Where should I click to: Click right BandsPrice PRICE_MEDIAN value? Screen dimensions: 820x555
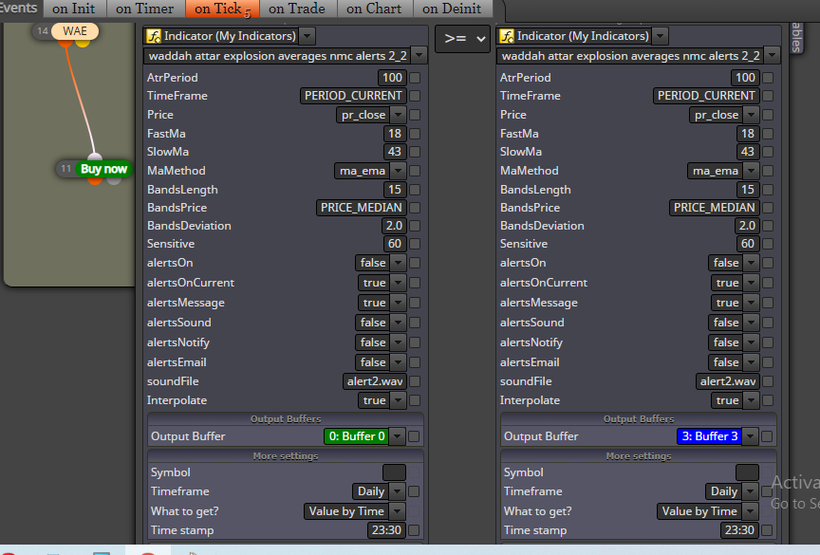(x=714, y=208)
